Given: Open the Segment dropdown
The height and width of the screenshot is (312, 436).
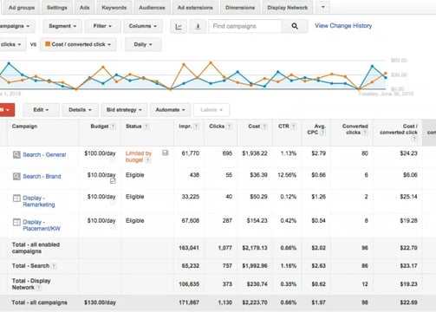Looking at the screenshot, I should [62, 26].
